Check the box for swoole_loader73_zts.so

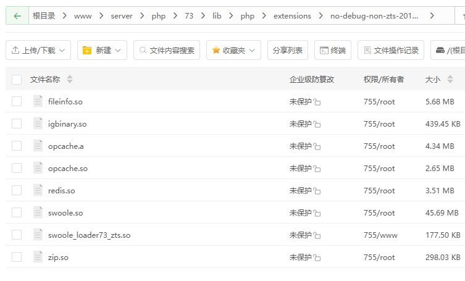[x=17, y=235]
